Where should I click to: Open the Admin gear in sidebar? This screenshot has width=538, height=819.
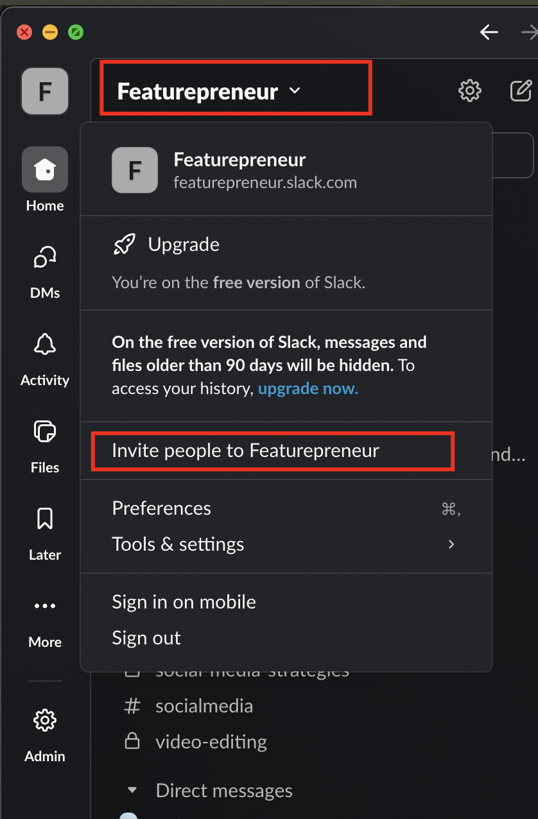[x=45, y=721]
